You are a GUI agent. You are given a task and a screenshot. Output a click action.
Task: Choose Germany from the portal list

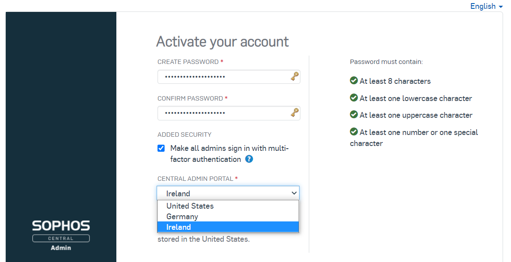click(228, 217)
